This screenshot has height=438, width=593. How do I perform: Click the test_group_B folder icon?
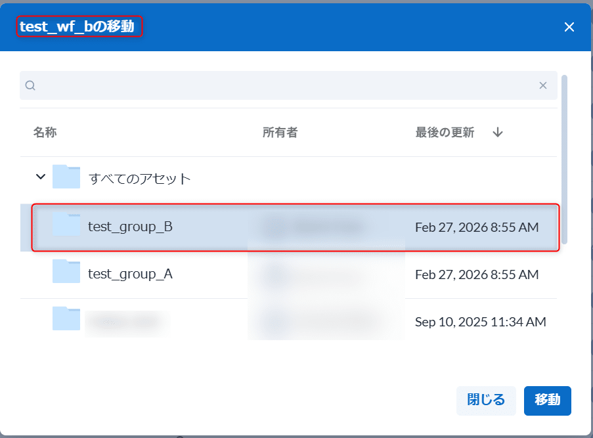66,226
